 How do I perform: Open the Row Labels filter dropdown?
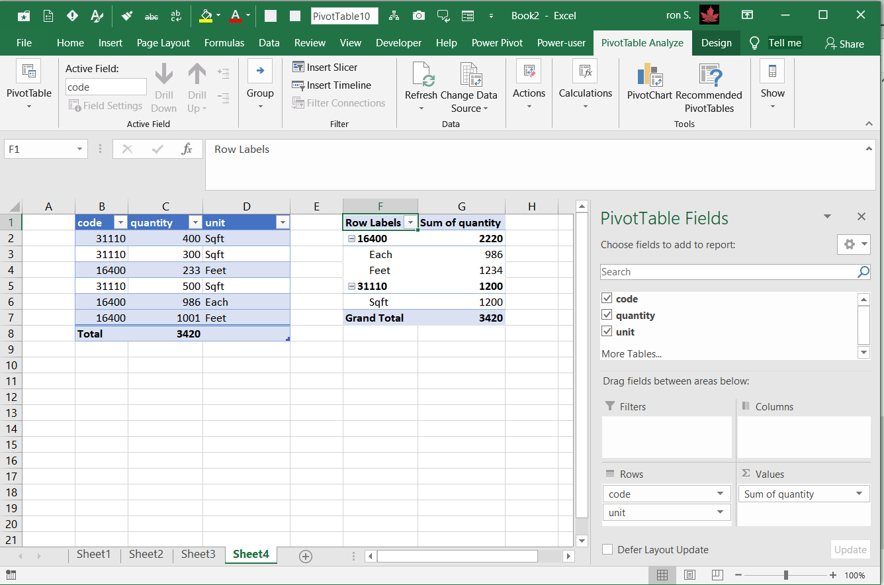(x=410, y=223)
